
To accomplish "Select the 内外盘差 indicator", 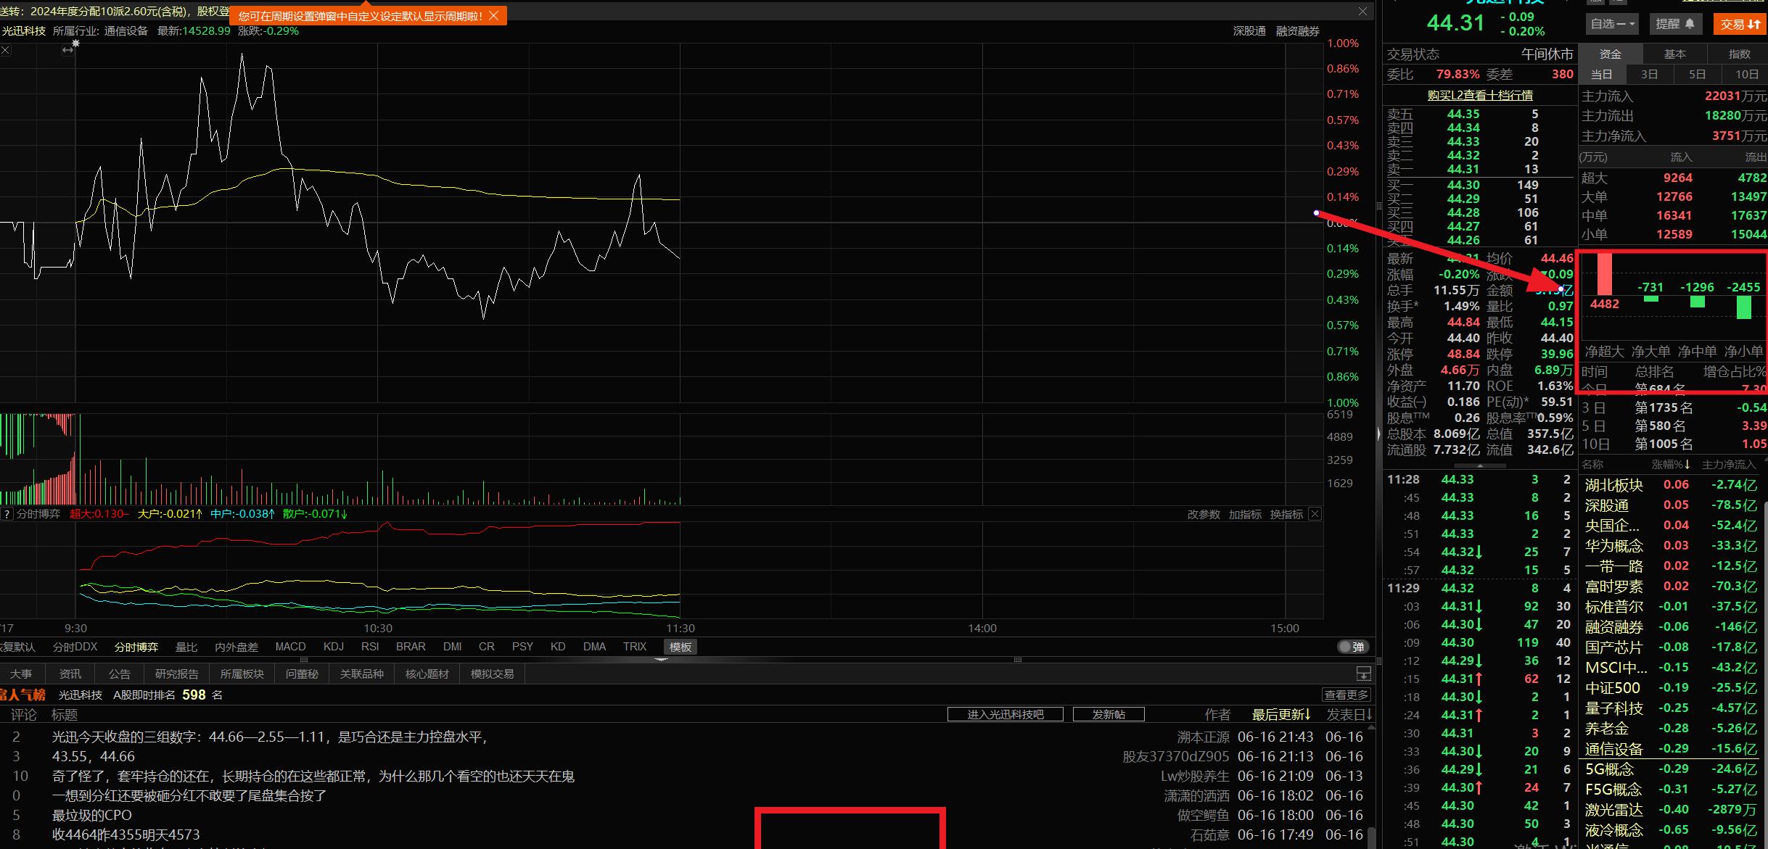I will point(237,647).
